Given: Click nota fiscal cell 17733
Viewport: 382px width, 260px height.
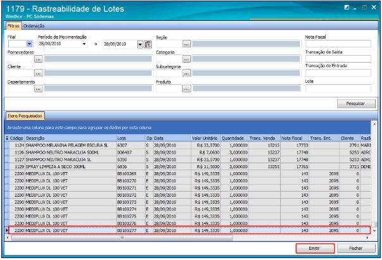Looking at the screenshot, I should [x=295, y=145].
